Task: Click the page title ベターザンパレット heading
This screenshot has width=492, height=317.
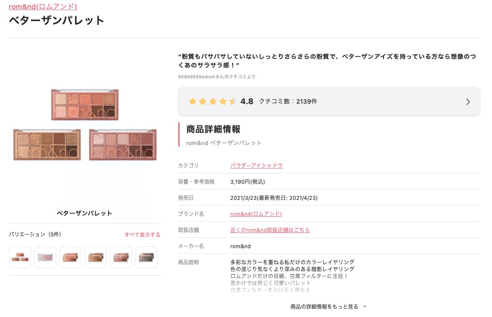Action: point(57,21)
